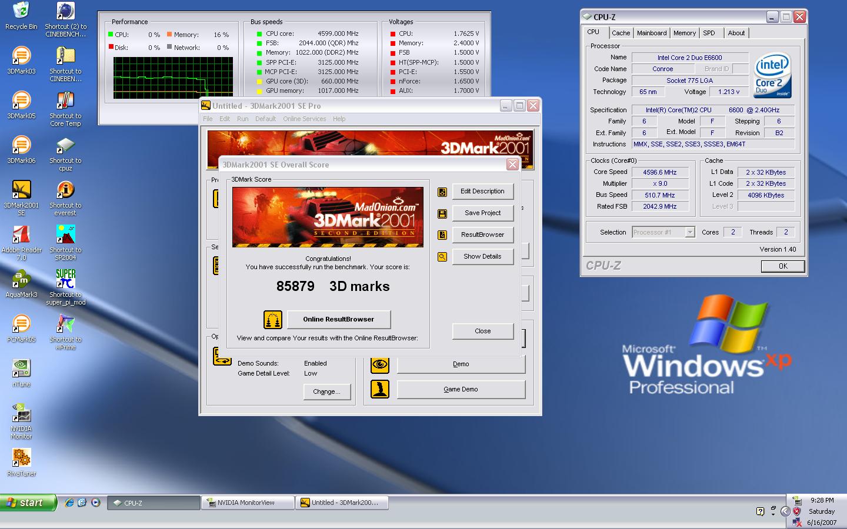Launch RivaTuner desktop icon
This screenshot has width=847, height=529.
click(x=21, y=463)
